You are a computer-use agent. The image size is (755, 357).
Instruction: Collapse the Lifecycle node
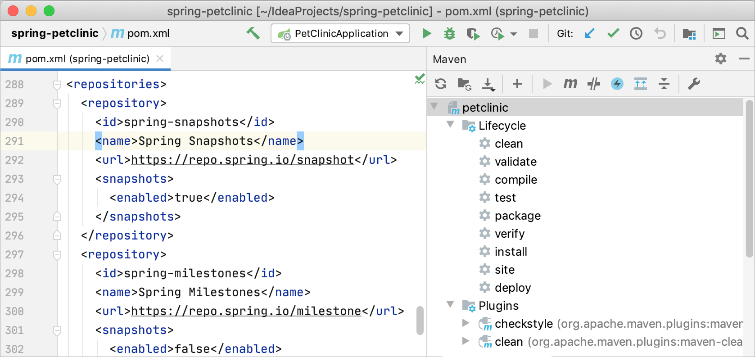click(x=450, y=125)
